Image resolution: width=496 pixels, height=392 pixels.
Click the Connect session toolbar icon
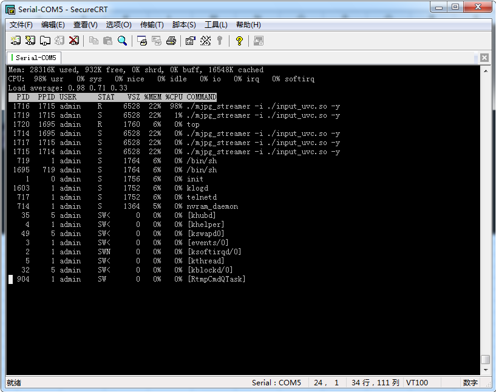(16, 41)
